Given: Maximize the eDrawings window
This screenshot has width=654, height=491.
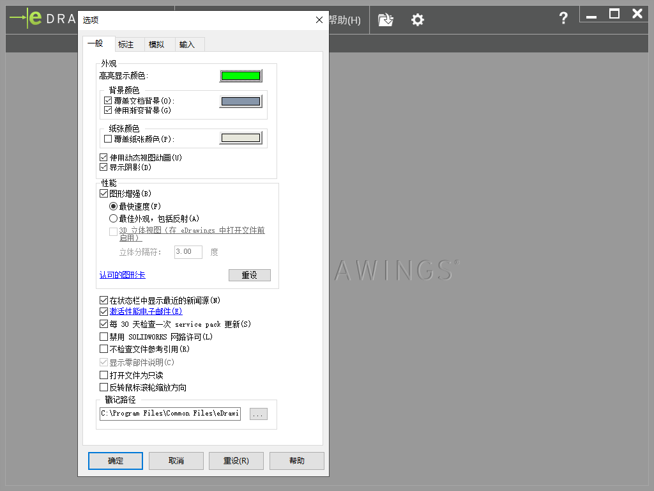Looking at the screenshot, I should 614,14.
